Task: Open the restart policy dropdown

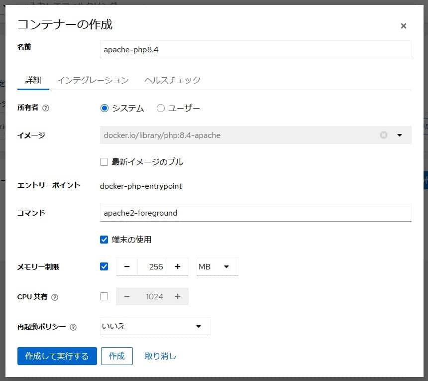Action: tap(155, 326)
